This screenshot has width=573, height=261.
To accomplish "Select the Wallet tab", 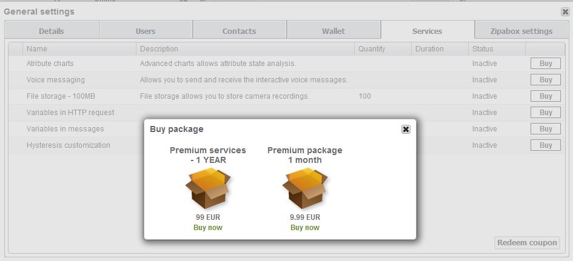I will (333, 31).
